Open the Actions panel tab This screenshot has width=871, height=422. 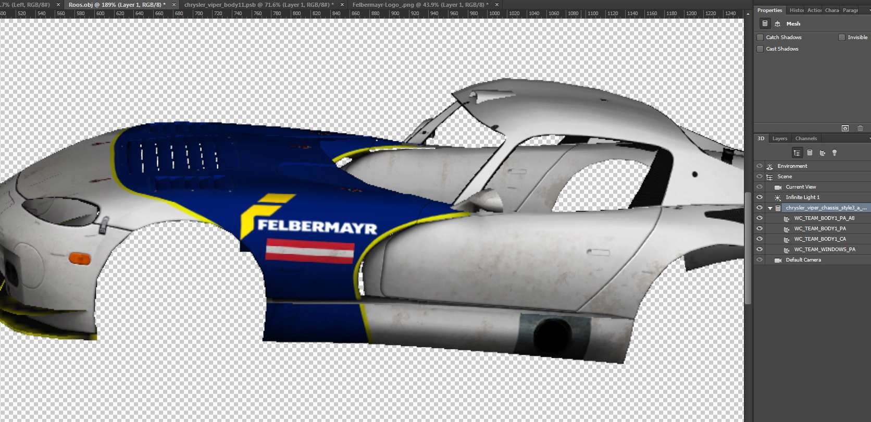coord(814,10)
